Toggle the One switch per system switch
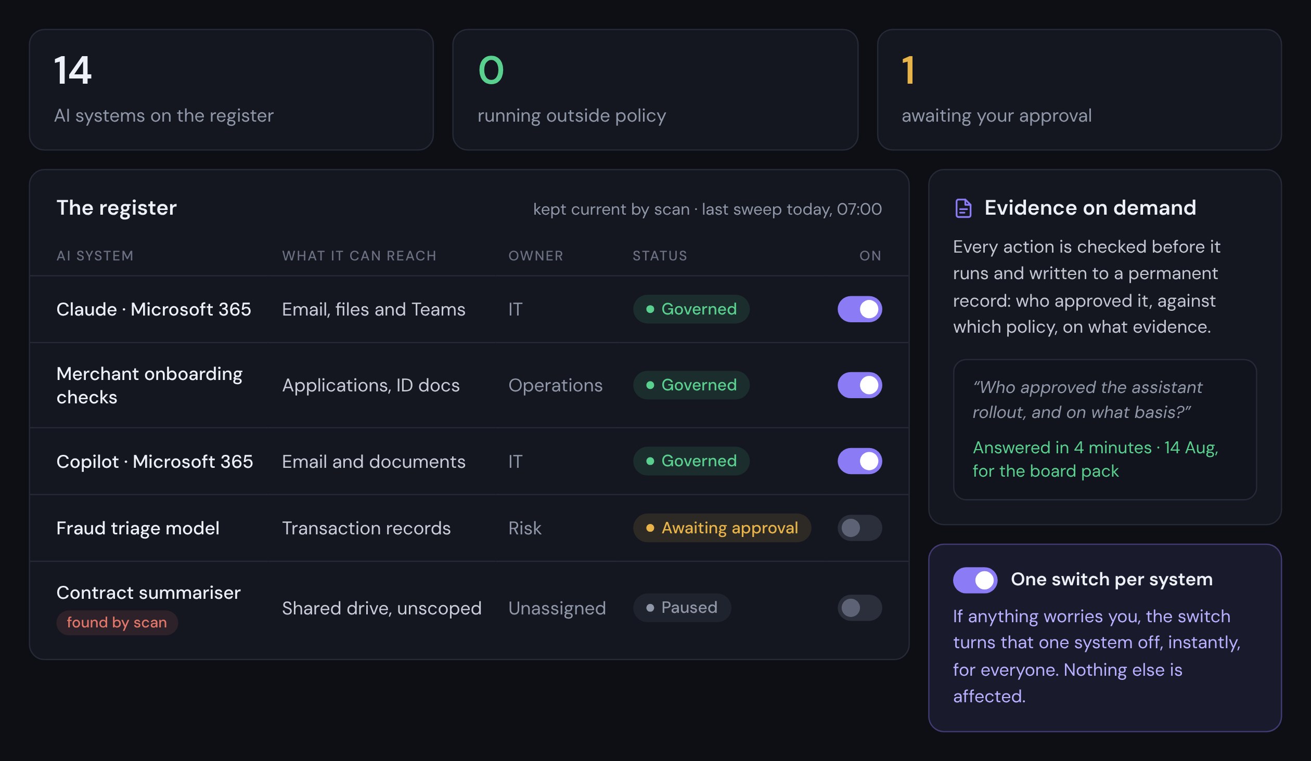The image size is (1311, 761). [975, 580]
